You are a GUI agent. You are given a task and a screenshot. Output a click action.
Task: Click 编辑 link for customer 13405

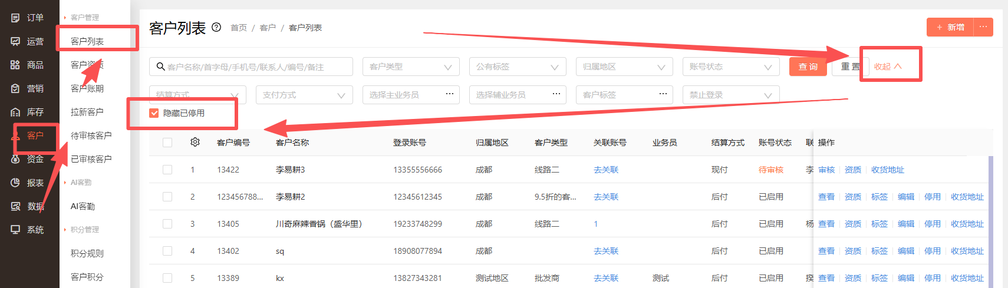(906, 224)
